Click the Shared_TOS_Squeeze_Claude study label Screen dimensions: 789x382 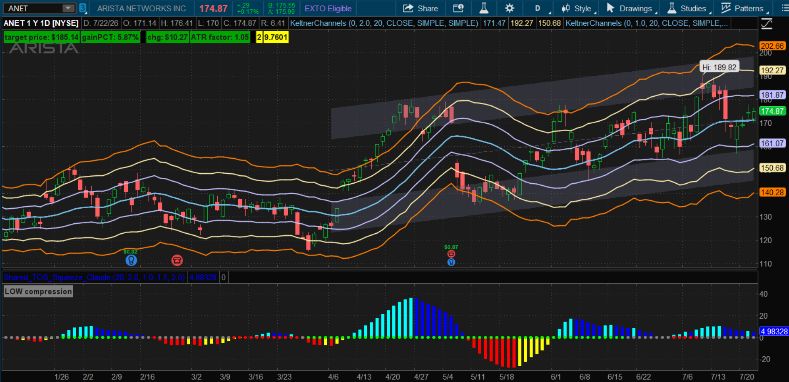[94, 277]
